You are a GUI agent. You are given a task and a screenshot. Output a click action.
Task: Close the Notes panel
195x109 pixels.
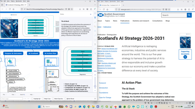tap(91, 14)
